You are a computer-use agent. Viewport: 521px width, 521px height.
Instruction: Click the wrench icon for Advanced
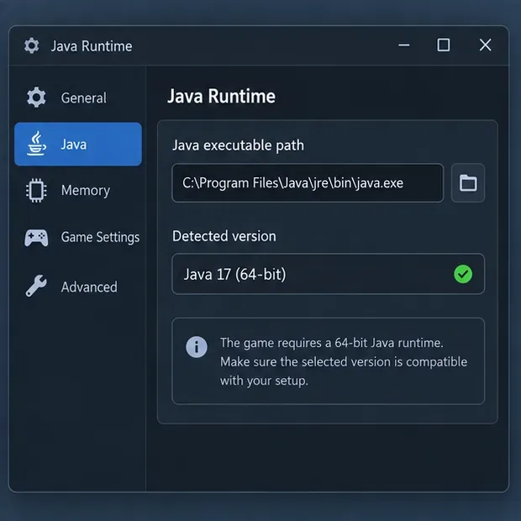point(36,286)
